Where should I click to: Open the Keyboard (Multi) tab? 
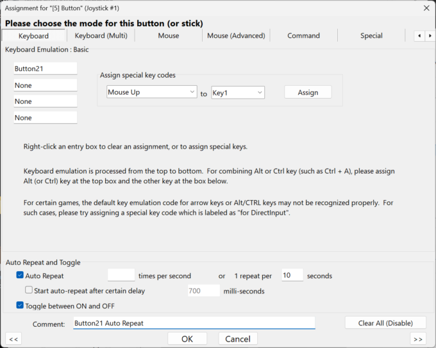click(x=101, y=36)
